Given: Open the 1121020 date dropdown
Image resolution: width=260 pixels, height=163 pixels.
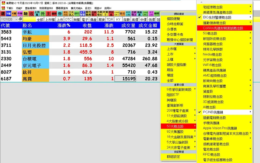Looking at the screenshot, I should pyautogui.click(x=16, y=19).
